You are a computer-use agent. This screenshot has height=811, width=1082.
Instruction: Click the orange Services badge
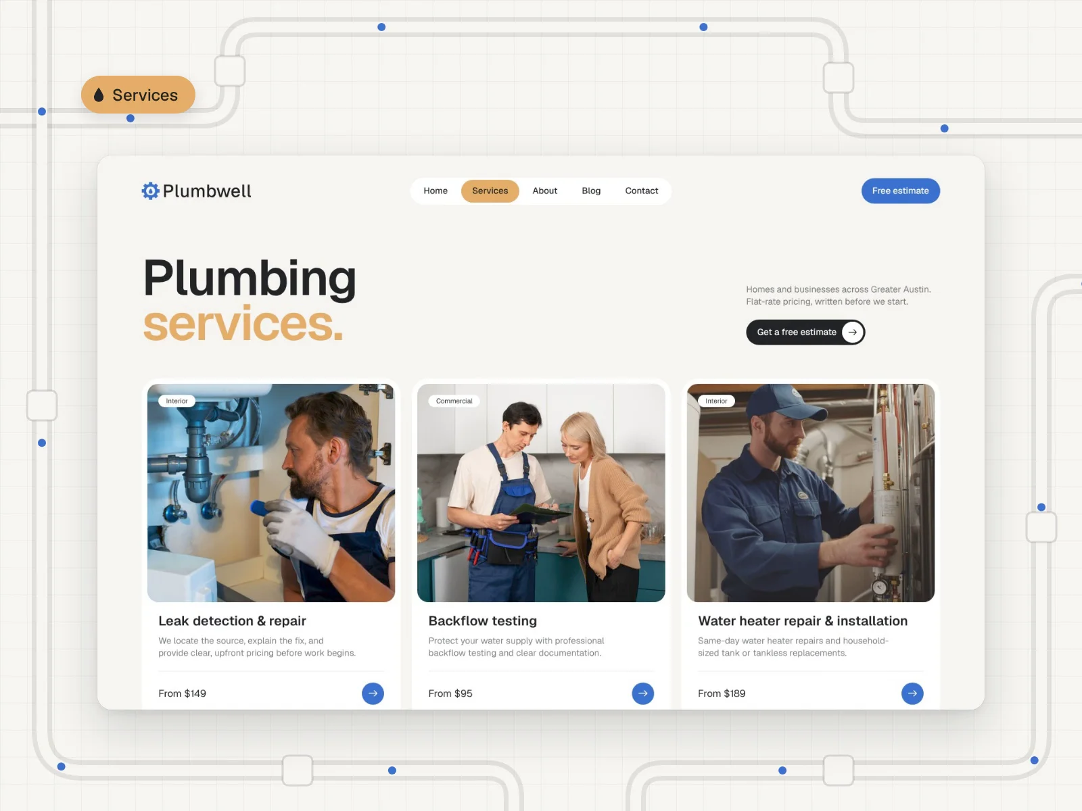click(x=138, y=95)
